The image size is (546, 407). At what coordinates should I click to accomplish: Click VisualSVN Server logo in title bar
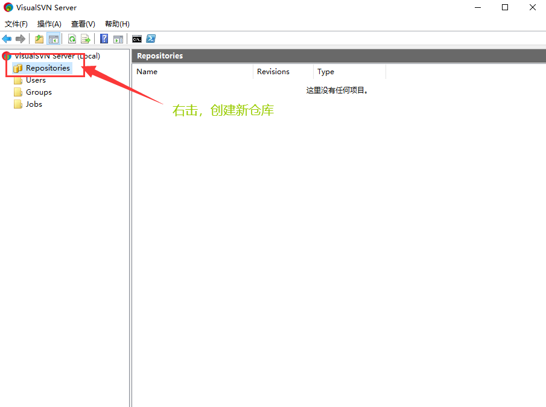[8, 7]
